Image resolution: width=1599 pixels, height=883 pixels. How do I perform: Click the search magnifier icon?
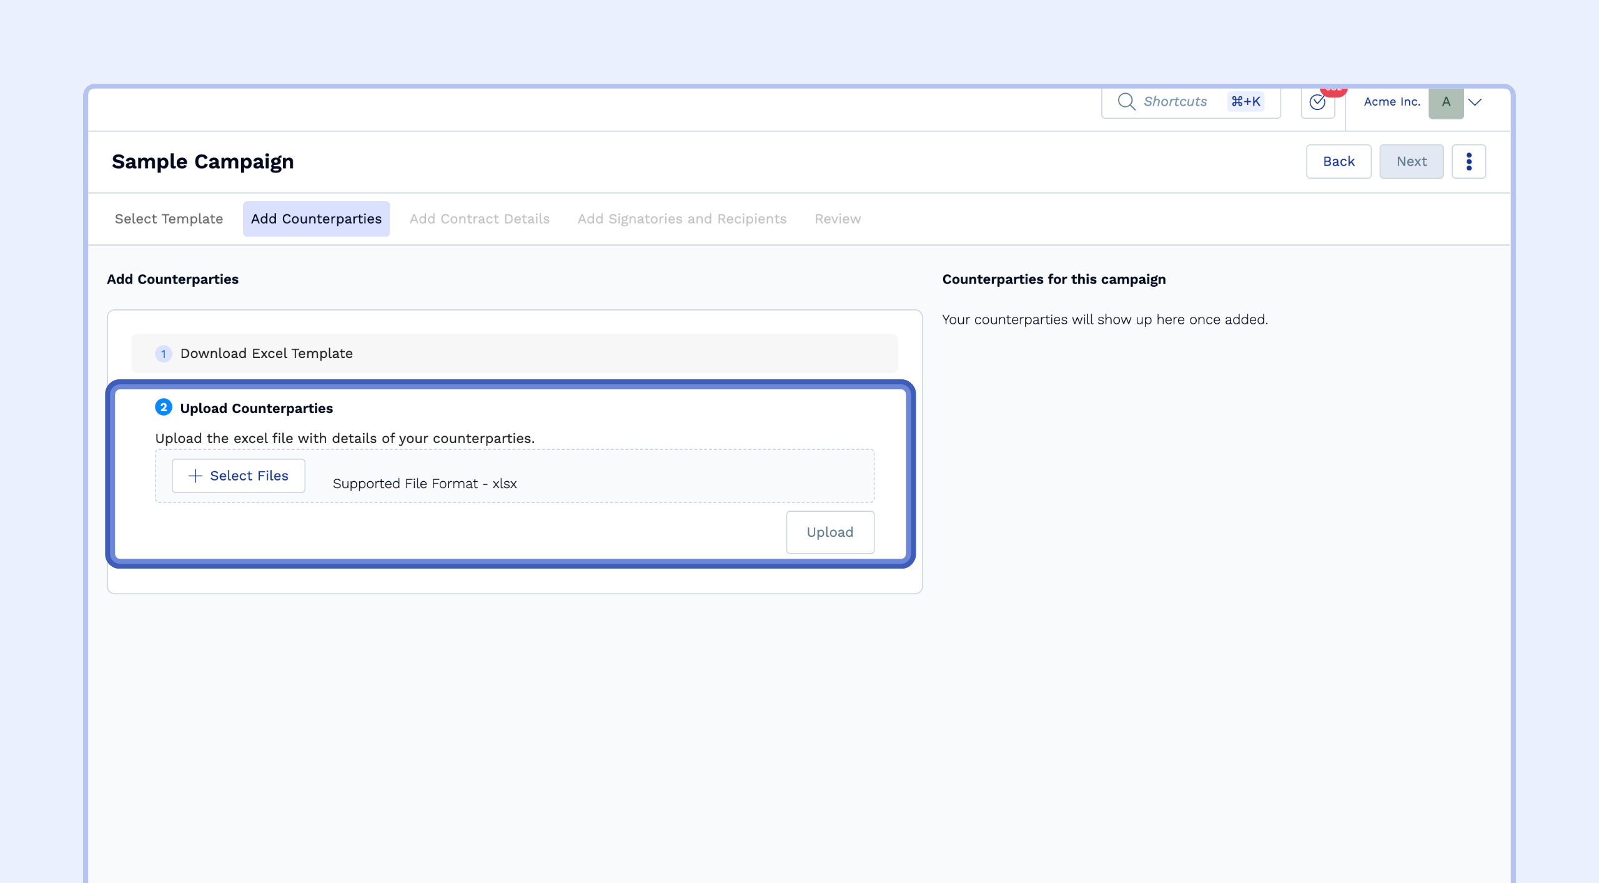(1126, 101)
